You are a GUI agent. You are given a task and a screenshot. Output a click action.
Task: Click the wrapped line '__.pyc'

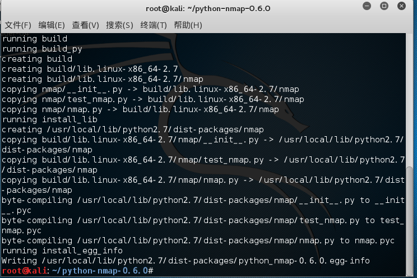tap(16, 210)
